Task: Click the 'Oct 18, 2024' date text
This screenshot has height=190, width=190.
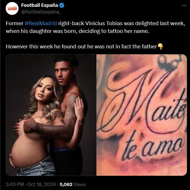Action: (x=41, y=184)
